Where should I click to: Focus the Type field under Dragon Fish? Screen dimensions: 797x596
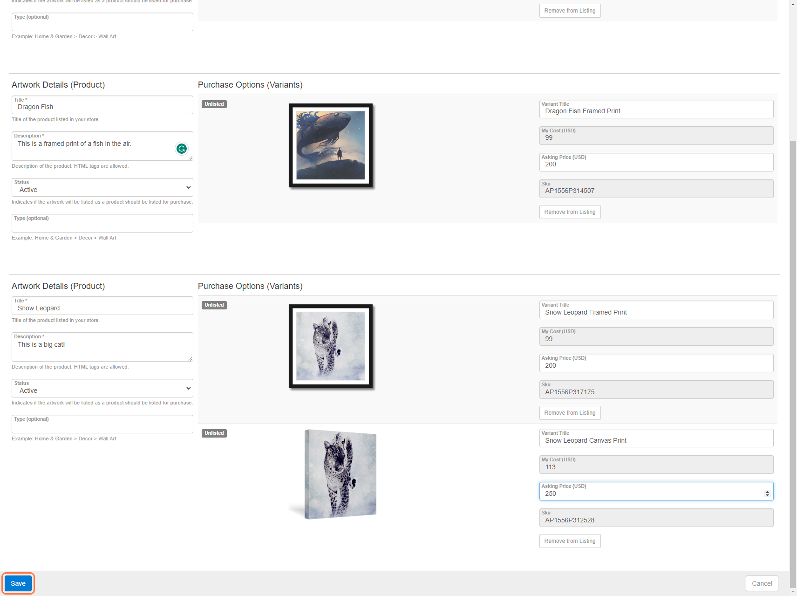102,223
